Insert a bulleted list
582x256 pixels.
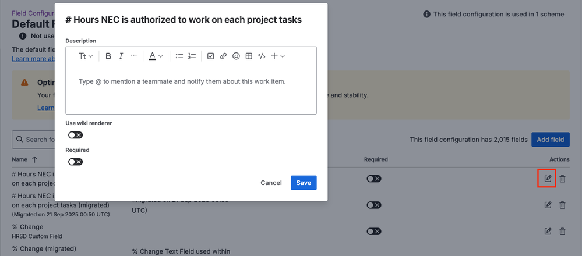[179, 56]
